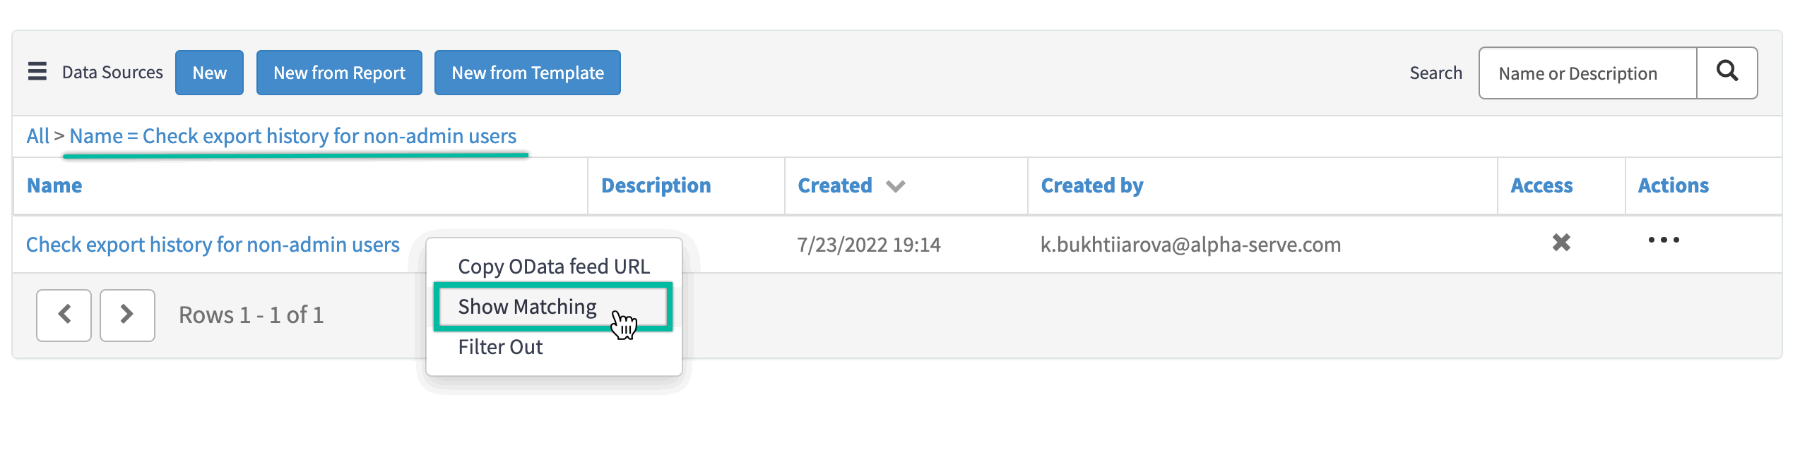
Task: Toggle sort arrow next to Created
Action: [x=896, y=186]
